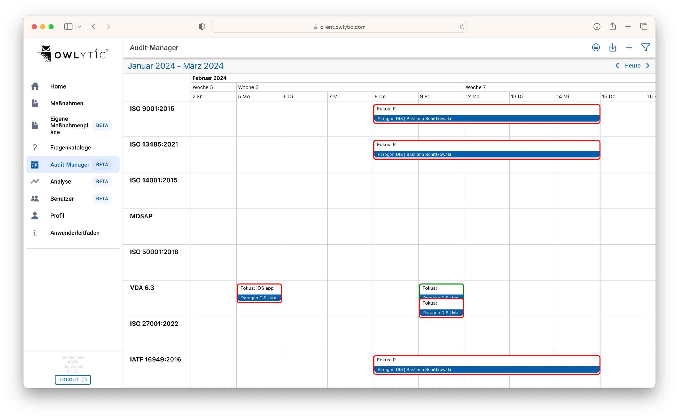
Task: Click the plus icon to add audit
Action: pyautogui.click(x=629, y=48)
